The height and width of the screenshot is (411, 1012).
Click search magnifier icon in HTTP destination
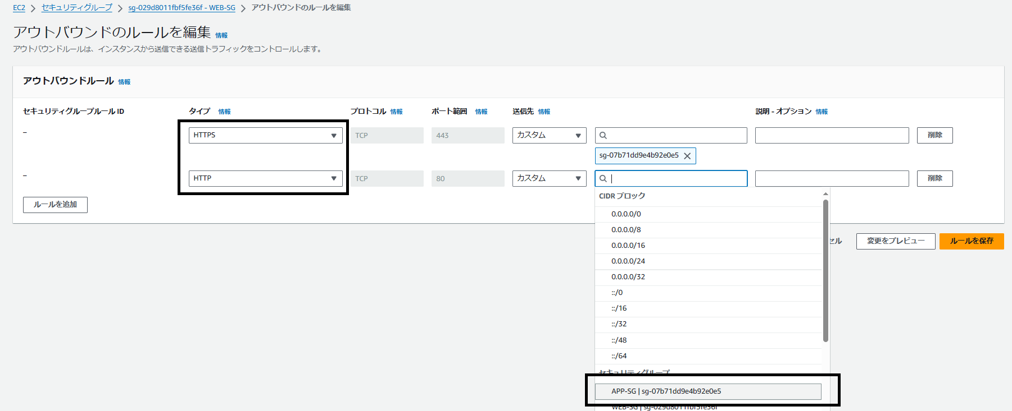[603, 178]
